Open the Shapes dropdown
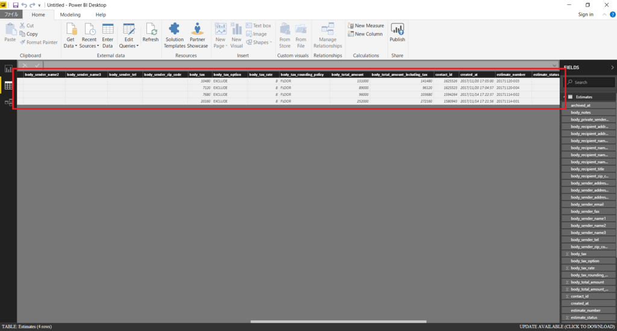617x331 pixels. coord(259,42)
